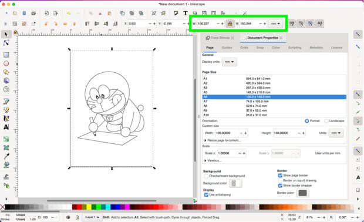
Task: Click the Save document icon
Action: click(x=24, y=14)
